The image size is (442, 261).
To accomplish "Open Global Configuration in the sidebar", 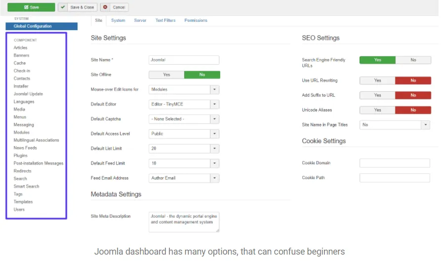I will click(x=41, y=26).
